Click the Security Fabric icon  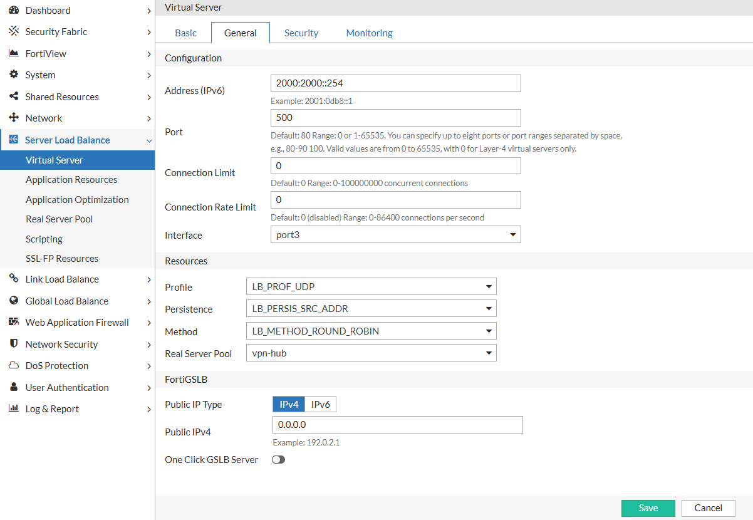point(14,32)
